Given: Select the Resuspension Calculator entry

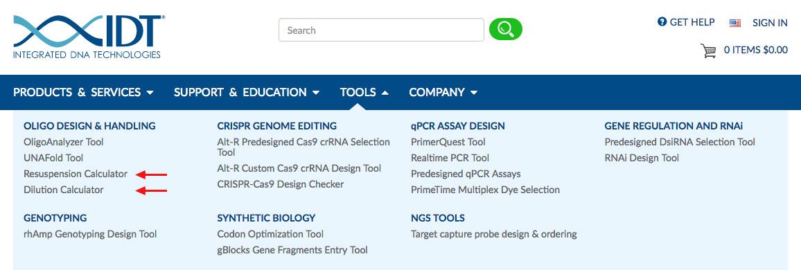Looking at the screenshot, I should tap(76, 174).
